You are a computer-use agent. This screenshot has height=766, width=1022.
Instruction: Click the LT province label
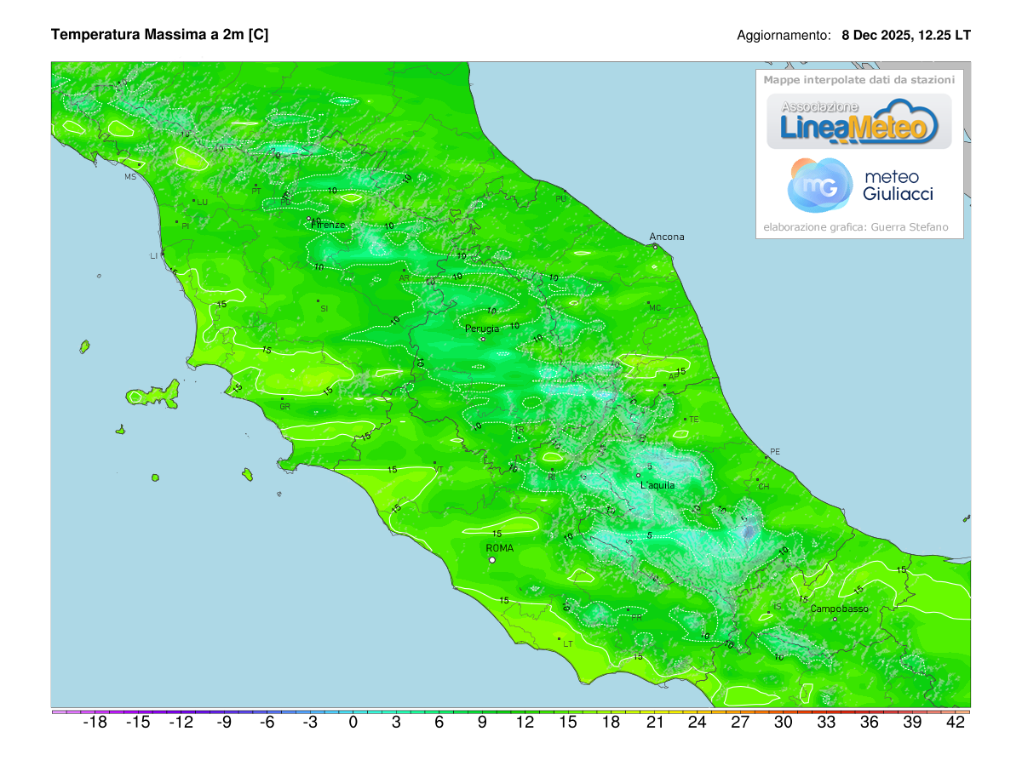tap(566, 642)
